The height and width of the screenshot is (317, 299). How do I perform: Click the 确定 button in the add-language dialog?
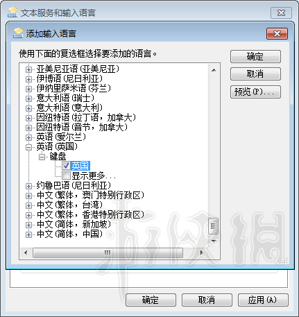point(255,56)
